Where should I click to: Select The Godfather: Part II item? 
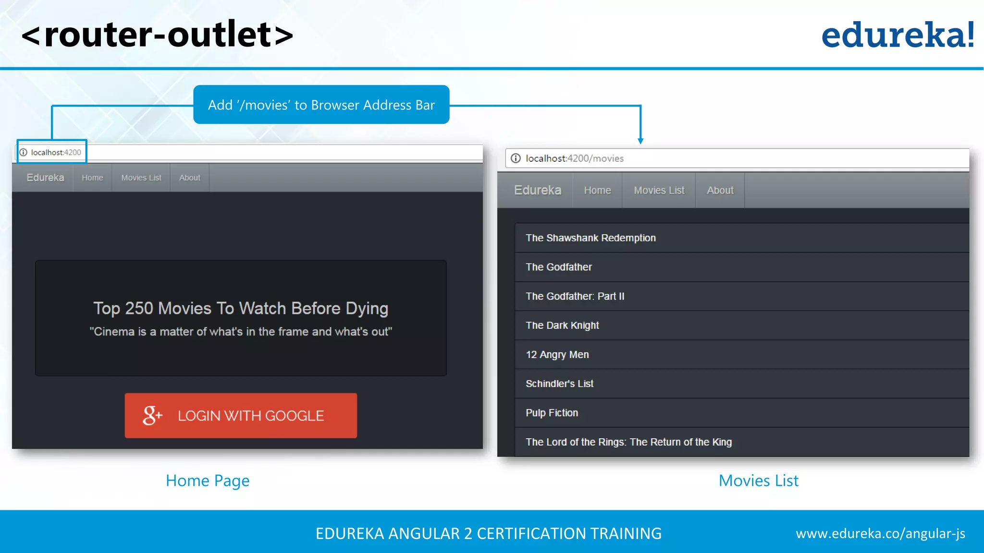[575, 296]
